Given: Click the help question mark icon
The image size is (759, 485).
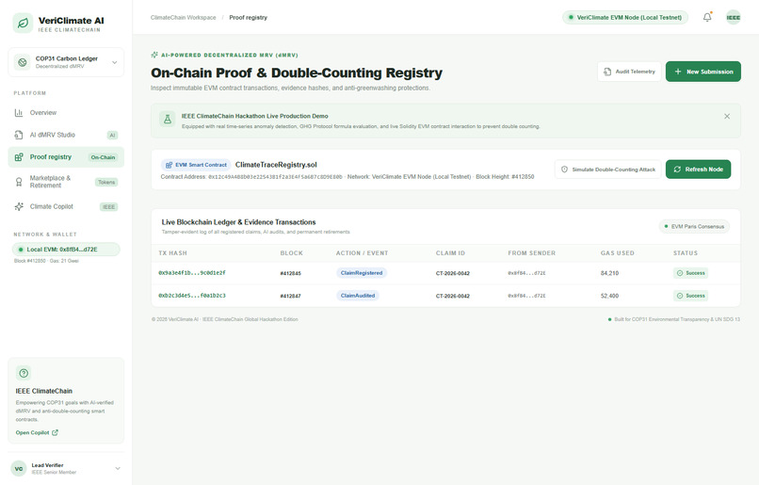Looking at the screenshot, I should [24, 373].
